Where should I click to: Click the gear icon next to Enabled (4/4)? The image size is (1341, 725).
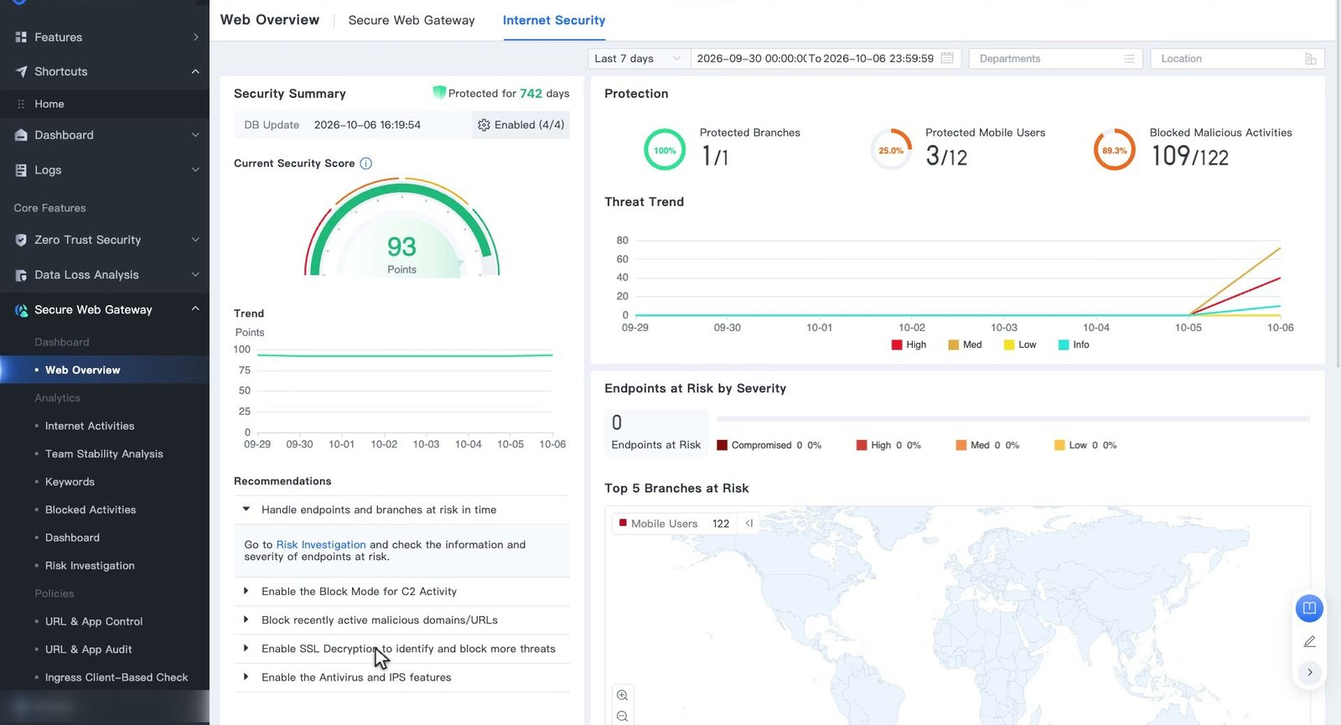(x=484, y=125)
